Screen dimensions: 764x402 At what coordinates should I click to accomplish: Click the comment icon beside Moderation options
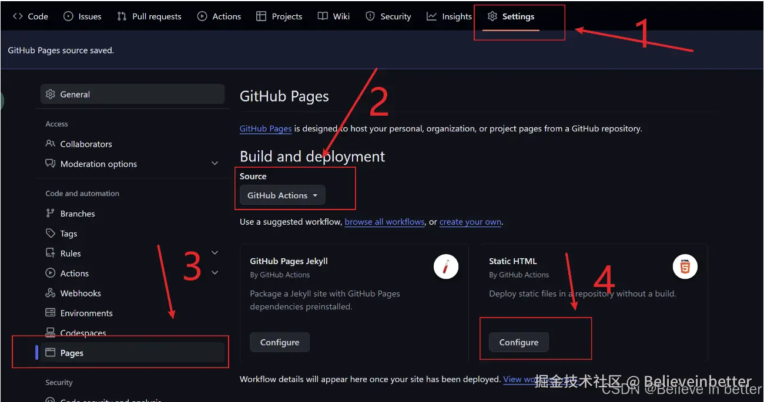coord(51,164)
